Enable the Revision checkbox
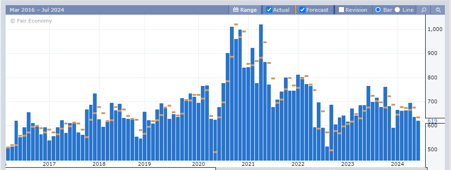 click(341, 10)
